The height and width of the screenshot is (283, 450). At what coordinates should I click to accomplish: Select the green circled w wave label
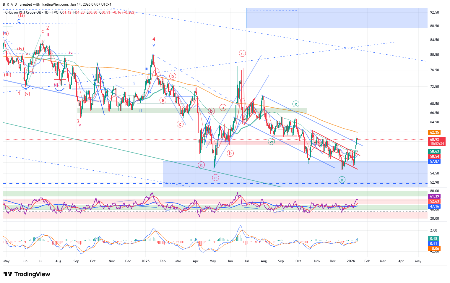[271, 142]
